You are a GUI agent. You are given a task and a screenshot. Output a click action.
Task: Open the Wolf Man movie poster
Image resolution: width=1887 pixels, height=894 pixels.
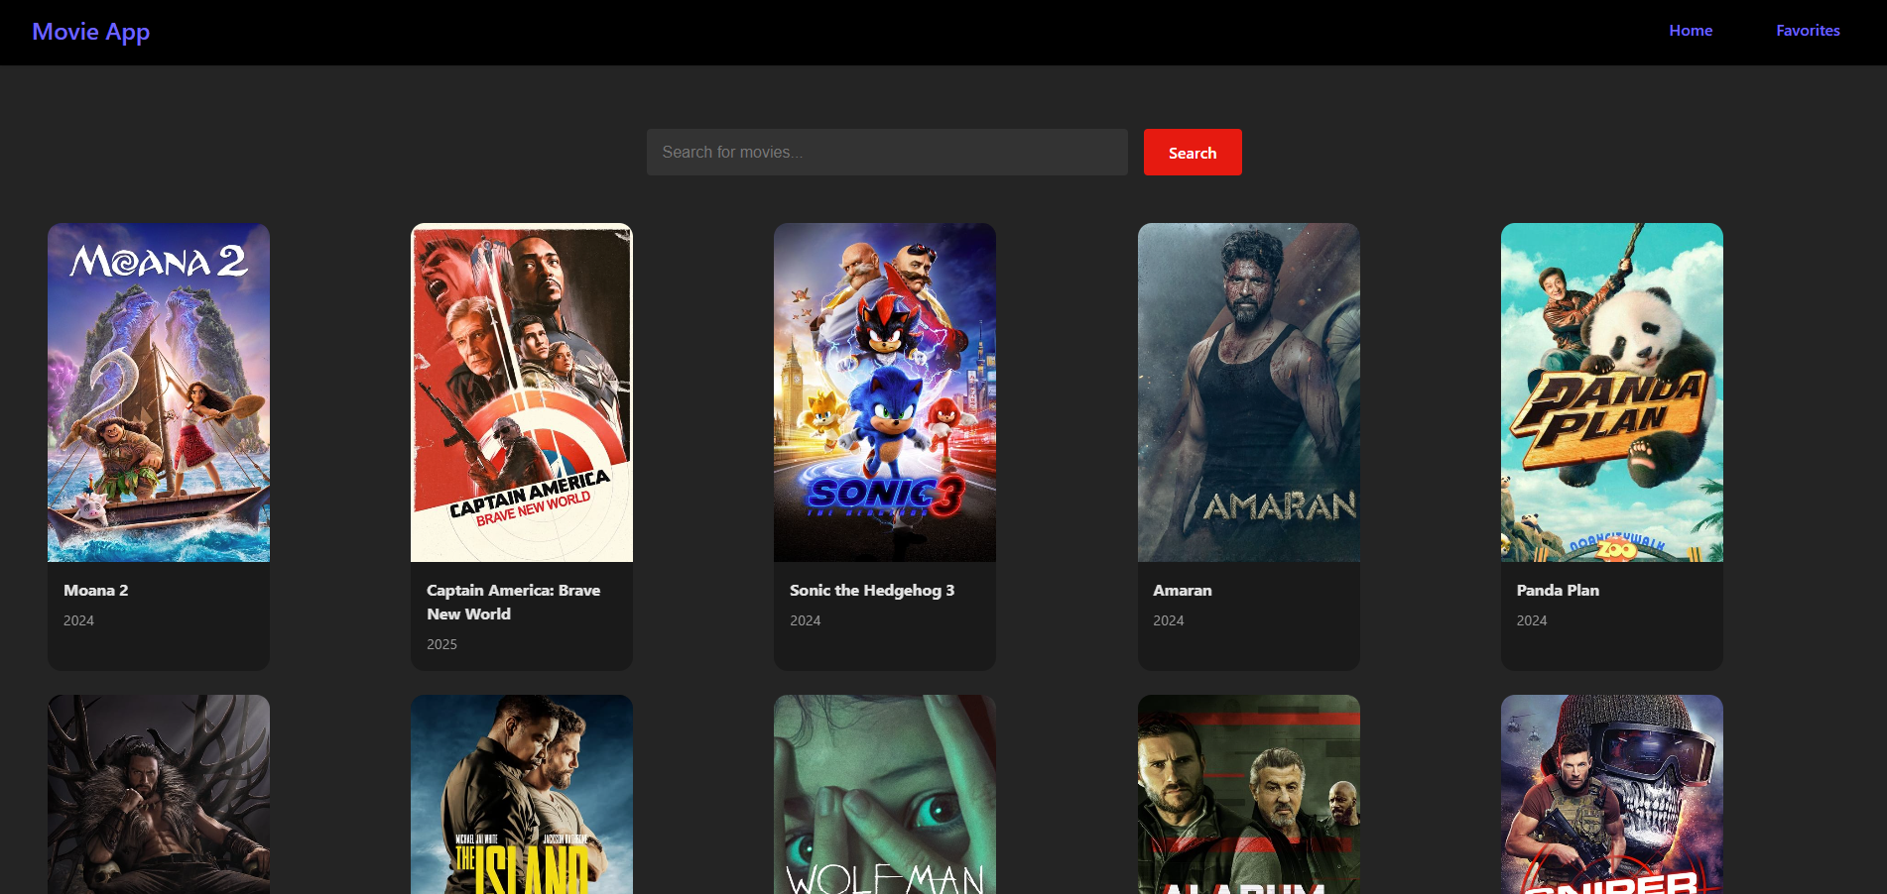pyautogui.click(x=884, y=794)
